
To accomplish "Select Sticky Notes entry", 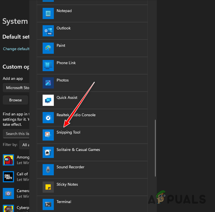I will (92, 187).
